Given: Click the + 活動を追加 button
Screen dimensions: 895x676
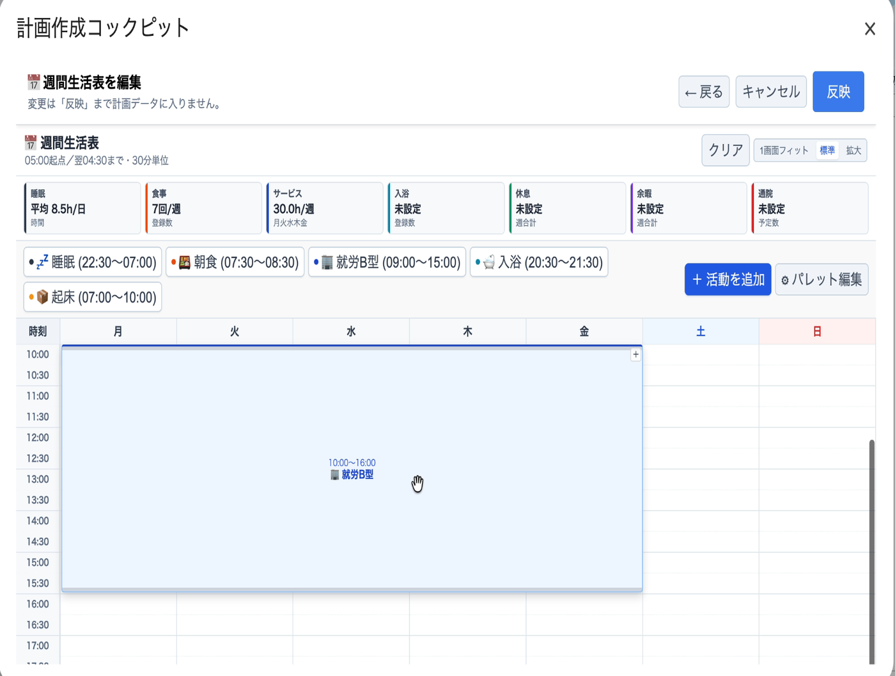Looking at the screenshot, I should pyautogui.click(x=728, y=279).
